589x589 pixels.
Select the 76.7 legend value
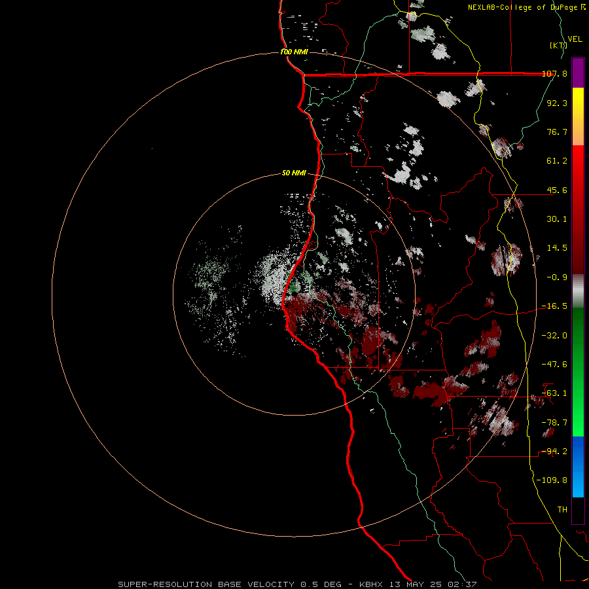pos(557,132)
